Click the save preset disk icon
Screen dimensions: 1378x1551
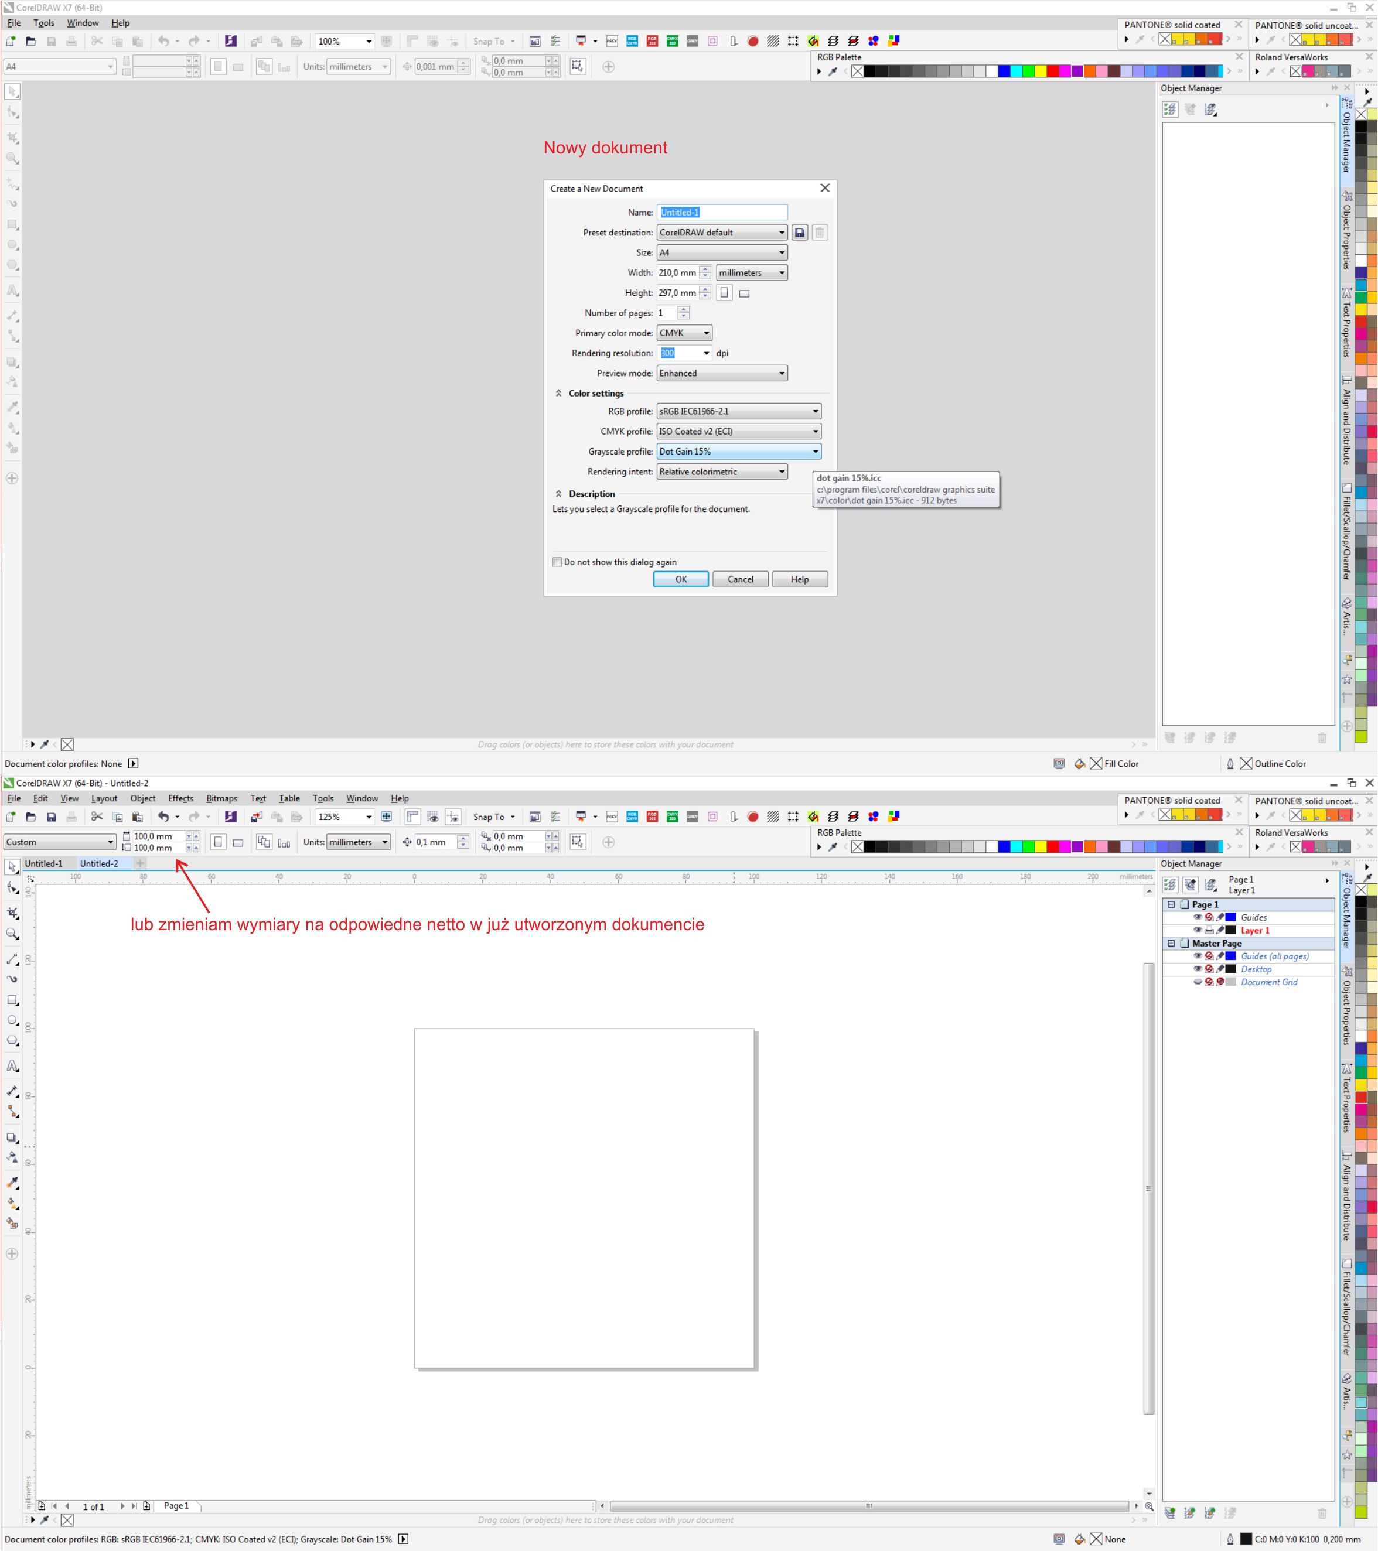[799, 233]
